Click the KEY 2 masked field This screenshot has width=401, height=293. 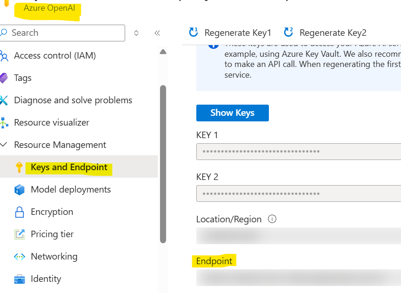[299, 193]
